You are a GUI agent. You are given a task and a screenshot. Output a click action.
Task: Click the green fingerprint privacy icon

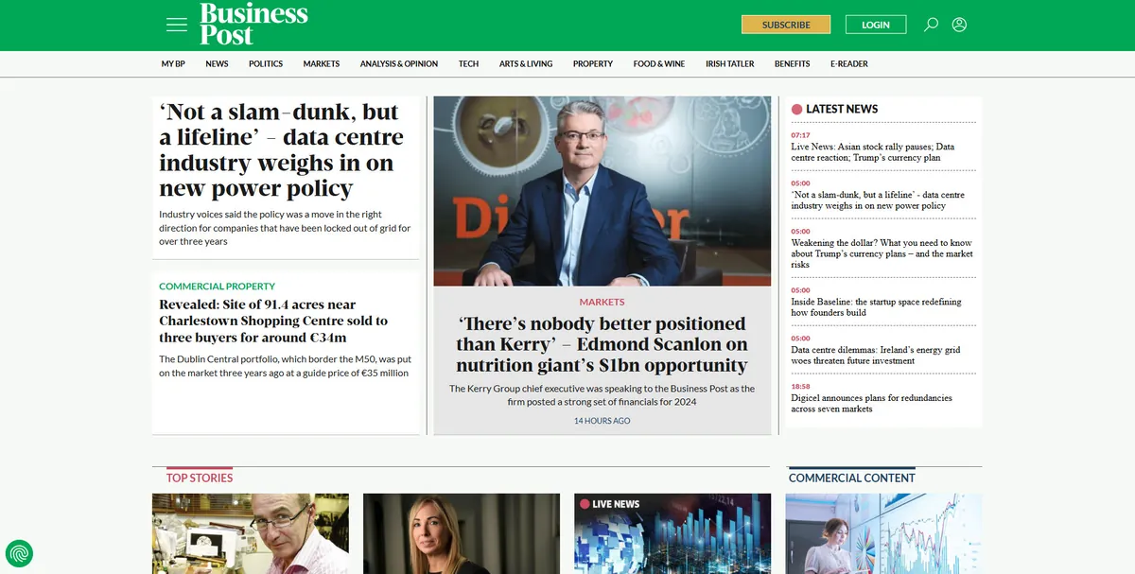[x=19, y=552]
